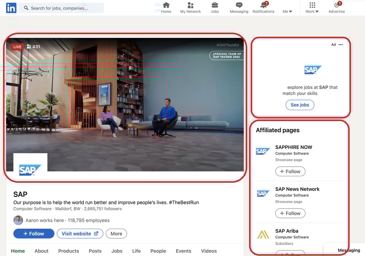Click See jobs in the ad
The width and height of the screenshot is (365, 256).
coord(300,105)
